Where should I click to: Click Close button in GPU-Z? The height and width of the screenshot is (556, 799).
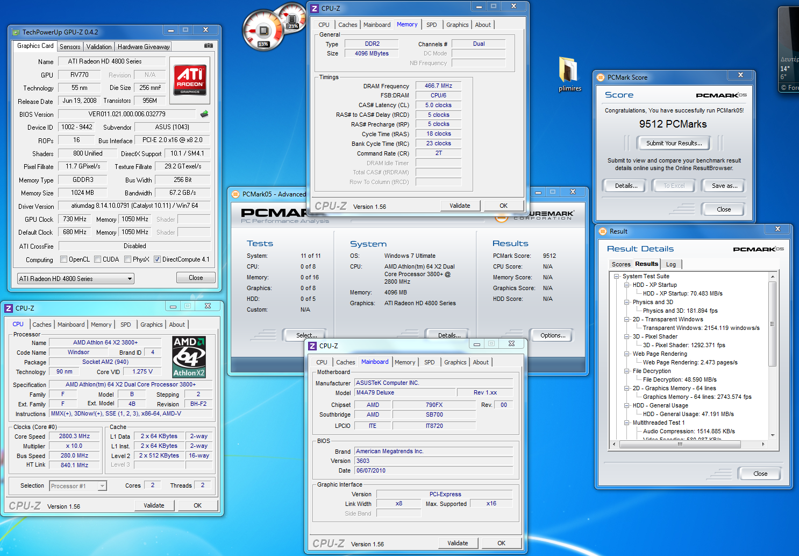coord(196,278)
